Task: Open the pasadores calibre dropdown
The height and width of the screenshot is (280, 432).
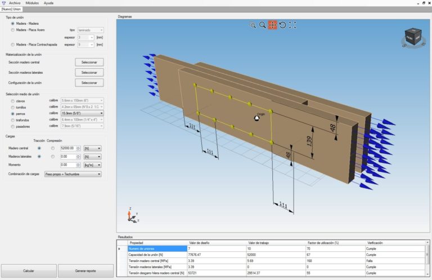Action: click(82, 126)
